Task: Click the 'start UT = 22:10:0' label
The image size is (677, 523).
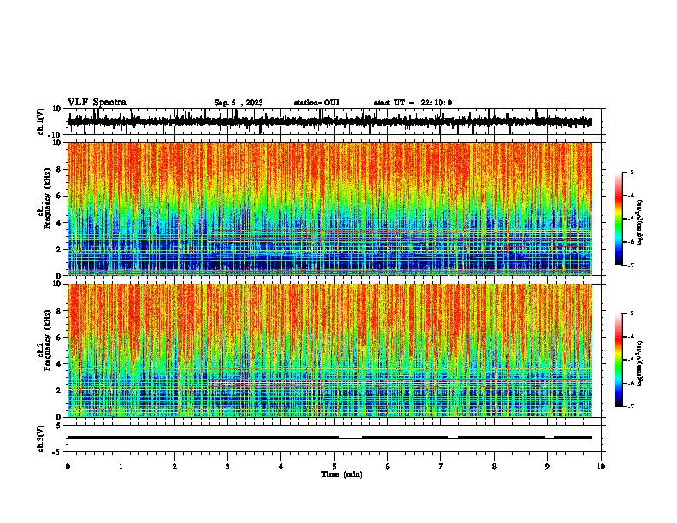Action: click(x=413, y=103)
